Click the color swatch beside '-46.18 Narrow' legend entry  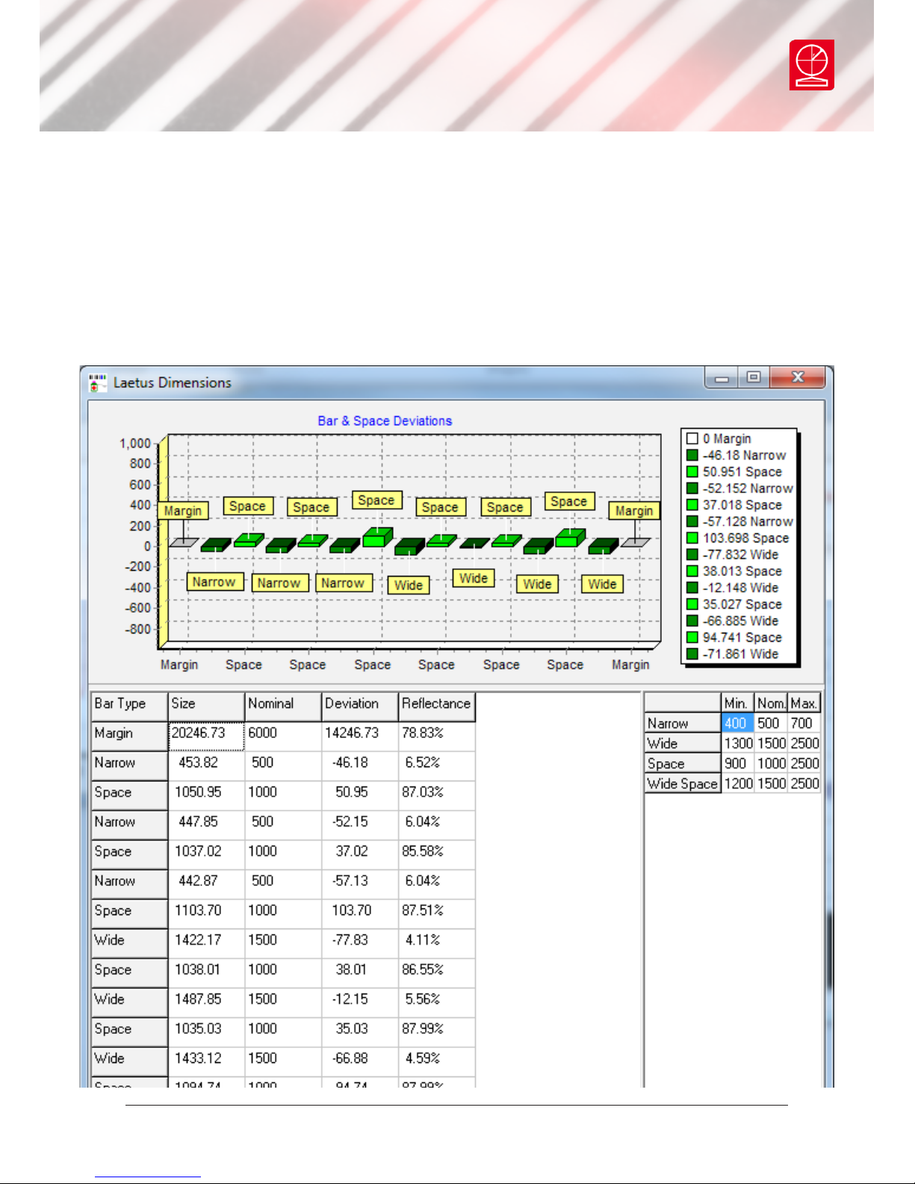pyautogui.click(x=692, y=455)
